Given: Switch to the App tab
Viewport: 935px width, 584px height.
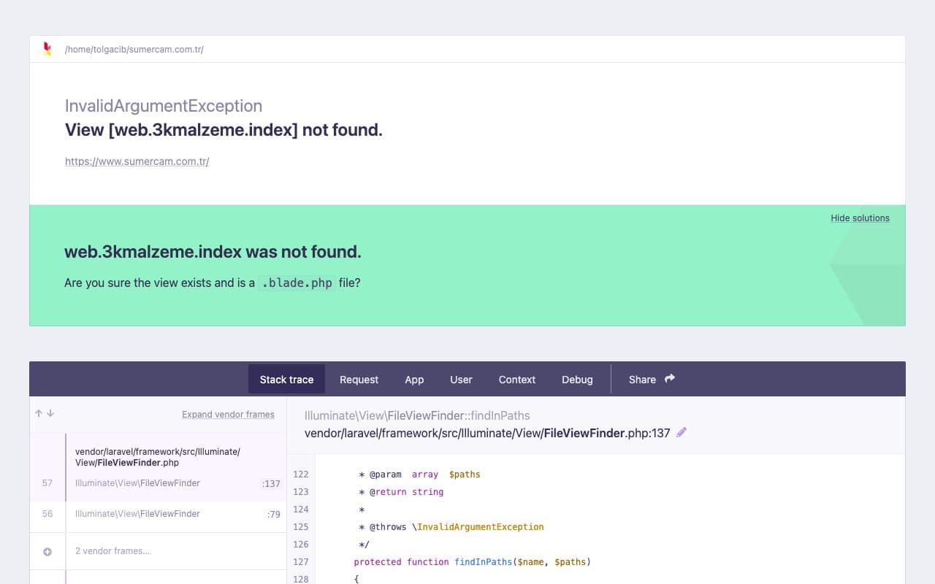Looking at the screenshot, I should (414, 380).
